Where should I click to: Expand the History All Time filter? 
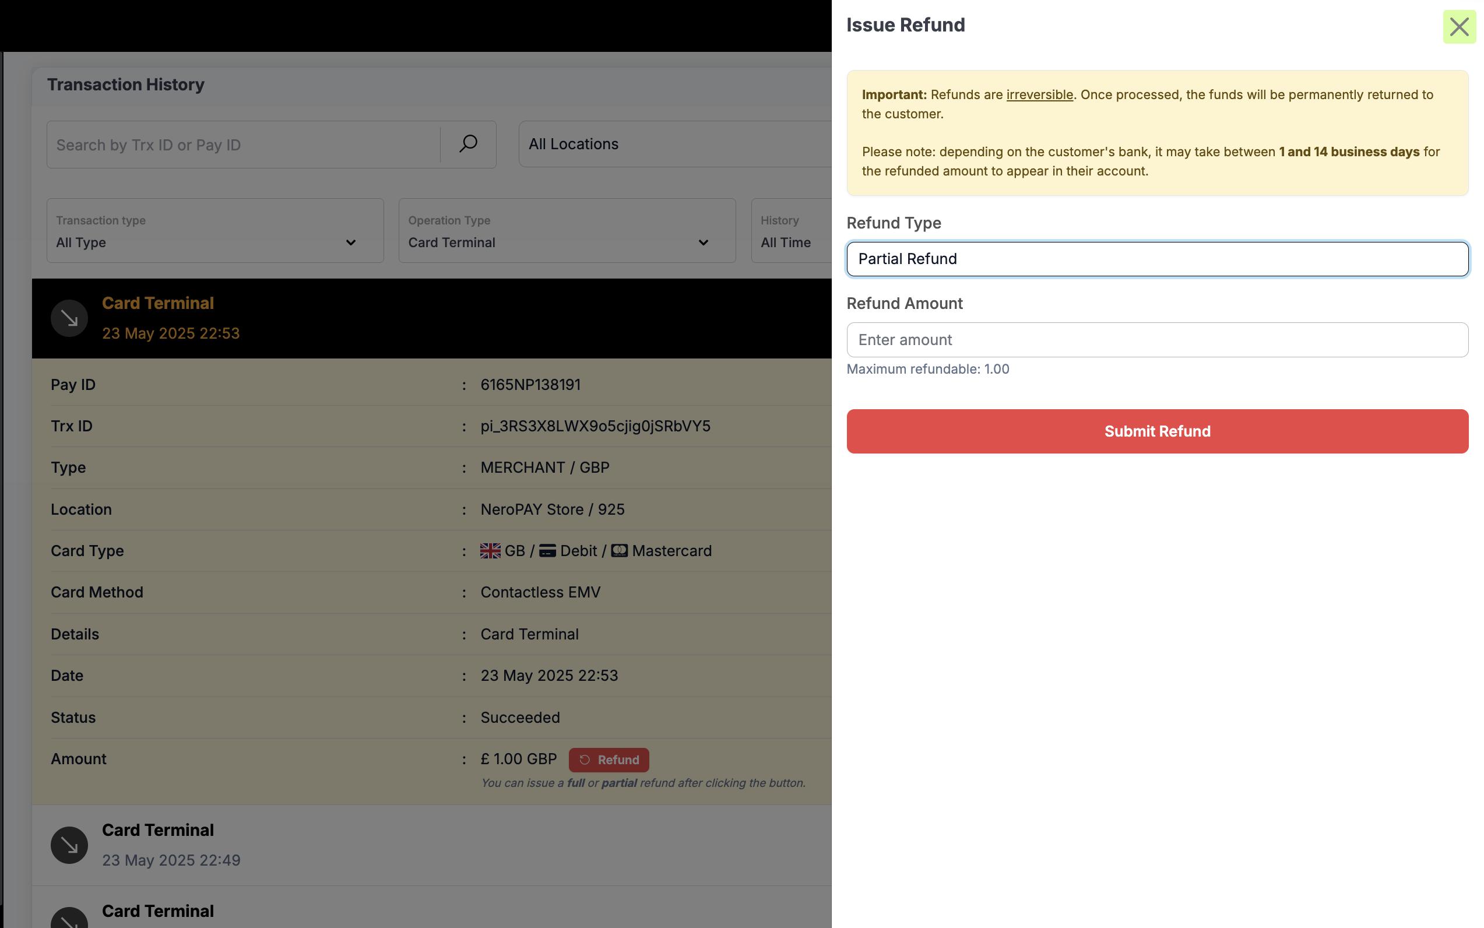click(790, 231)
